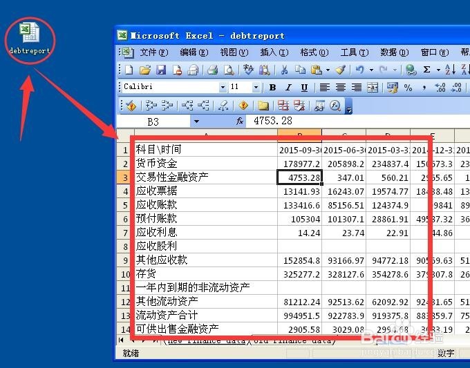The image size is (470, 368).
Task: Open a file with the folder icon
Action: coord(144,70)
